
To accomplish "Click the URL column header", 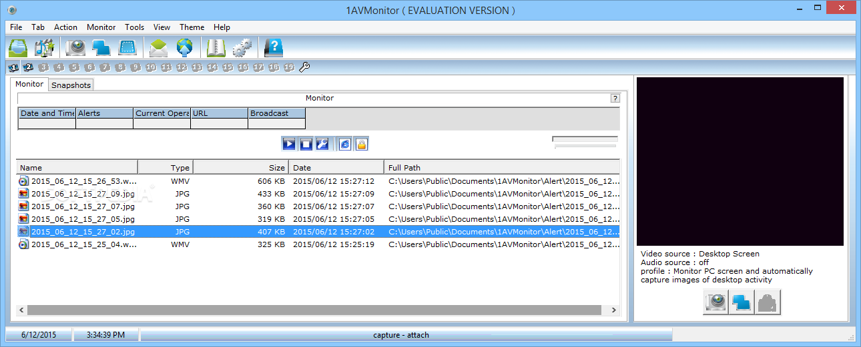I will point(220,113).
